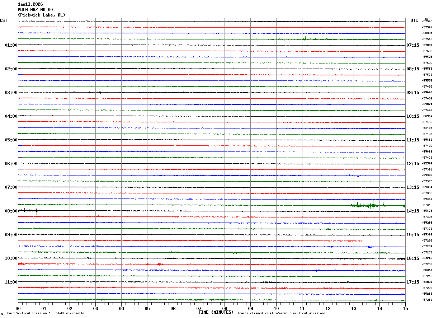Click the DC offset value -57549
This screenshot has width=434, height=318.
coord(427,39)
